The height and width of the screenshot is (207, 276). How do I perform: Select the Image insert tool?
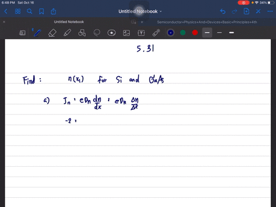(x=126, y=33)
